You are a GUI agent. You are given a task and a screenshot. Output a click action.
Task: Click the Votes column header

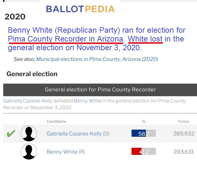(183, 122)
